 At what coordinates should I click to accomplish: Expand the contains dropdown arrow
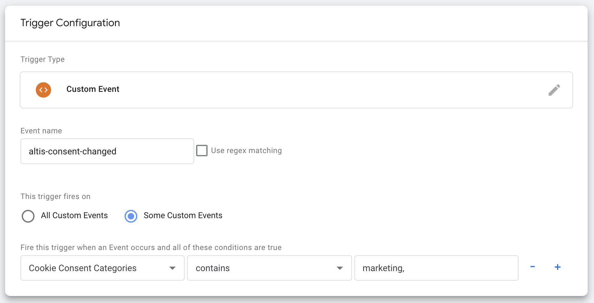[340, 269]
